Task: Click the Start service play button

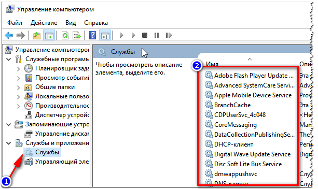Action: point(121,35)
